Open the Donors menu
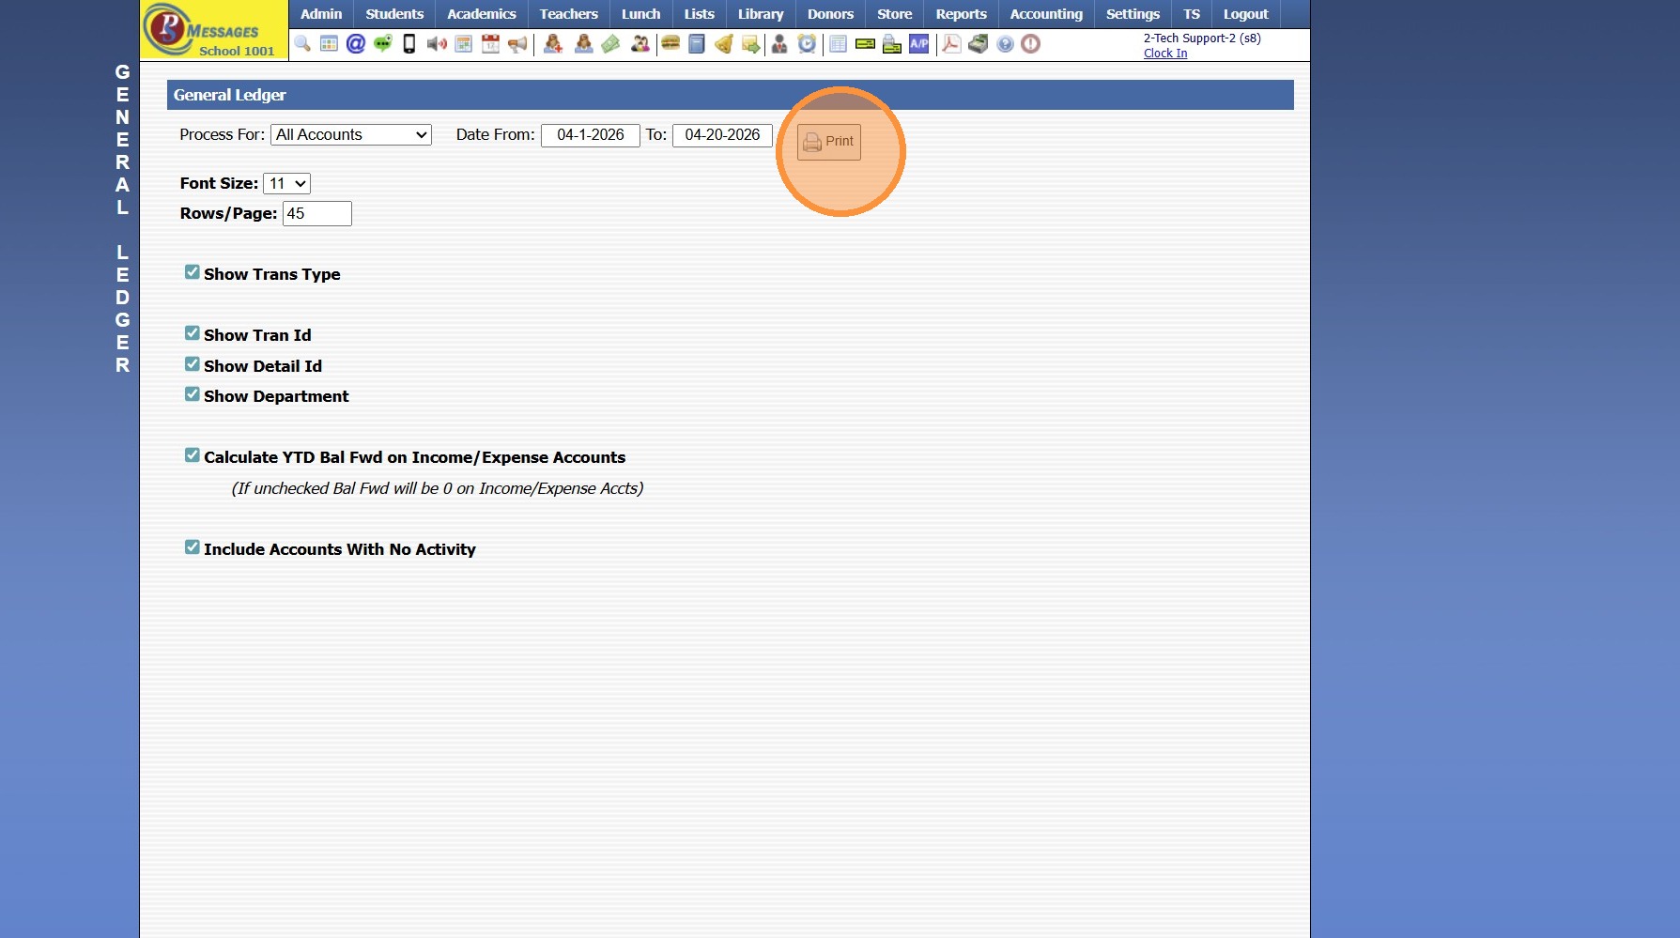 pyautogui.click(x=831, y=14)
